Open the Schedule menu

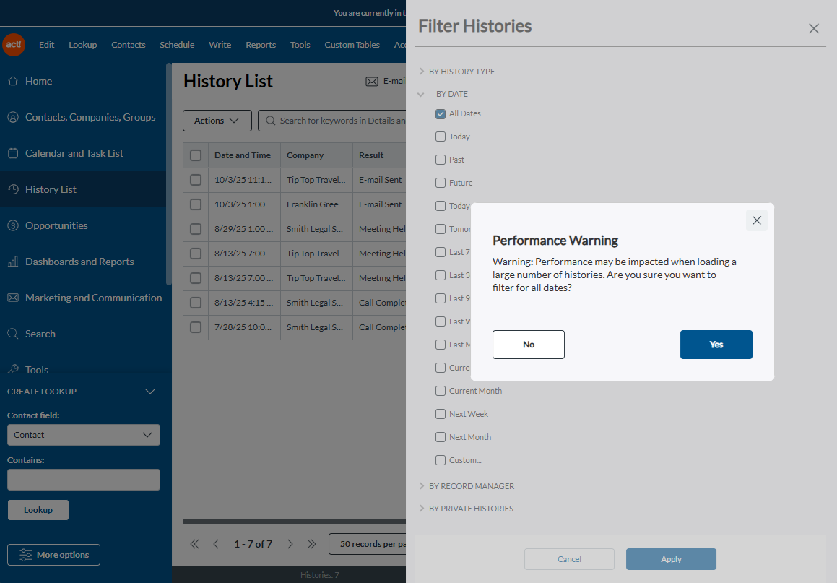point(177,45)
